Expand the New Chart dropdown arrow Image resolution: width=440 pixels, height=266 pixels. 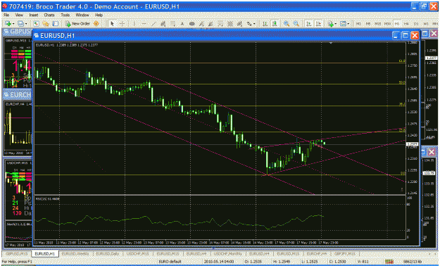pos(13,24)
